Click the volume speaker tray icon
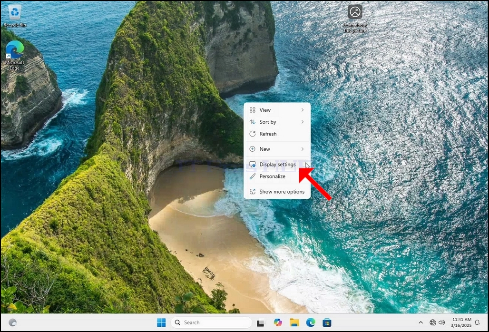489x332 pixels. pos(441,322)
